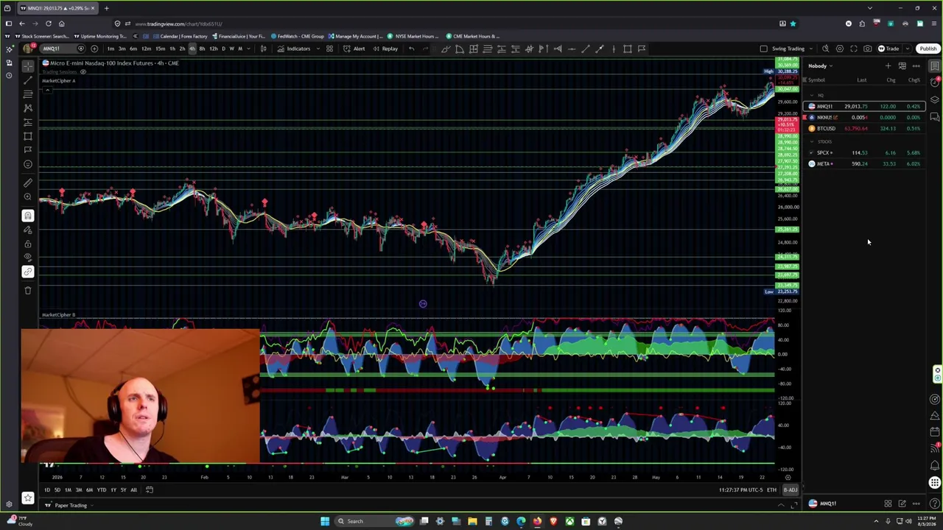Select the crosshair cursor tool
The height and width of the screenshot is (530, 943).
click(28, 66)
